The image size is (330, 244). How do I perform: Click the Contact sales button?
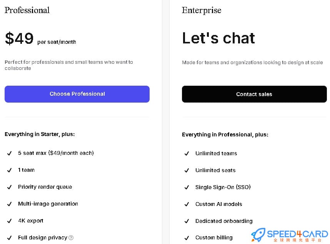pyautogui.click(x=254, y=94)
